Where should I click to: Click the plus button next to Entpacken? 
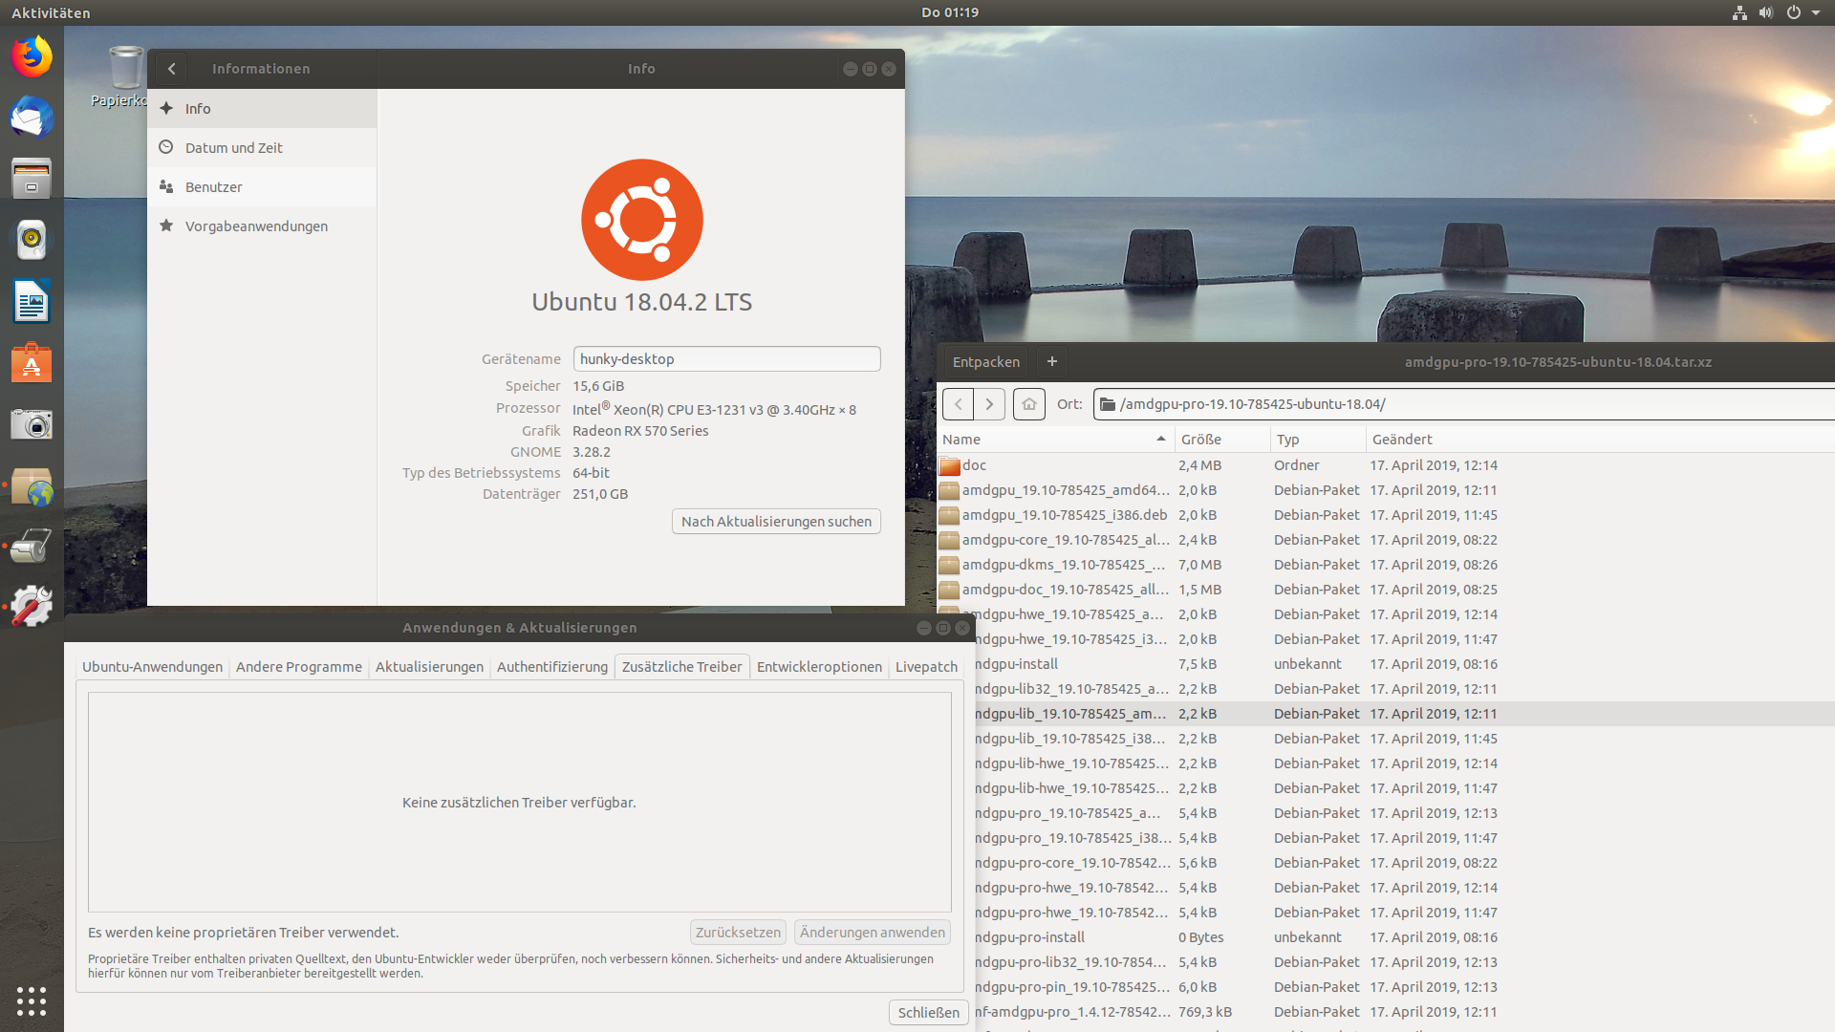(1051, 361)
